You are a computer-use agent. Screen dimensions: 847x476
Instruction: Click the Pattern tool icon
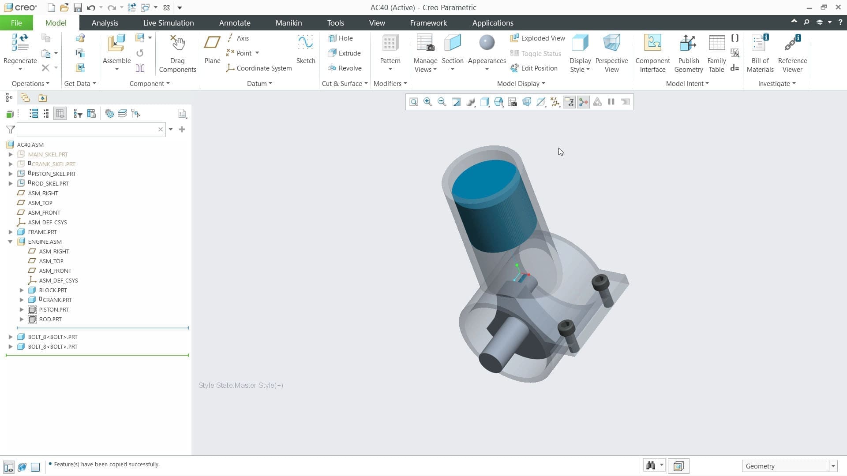[x=390, y=43]
